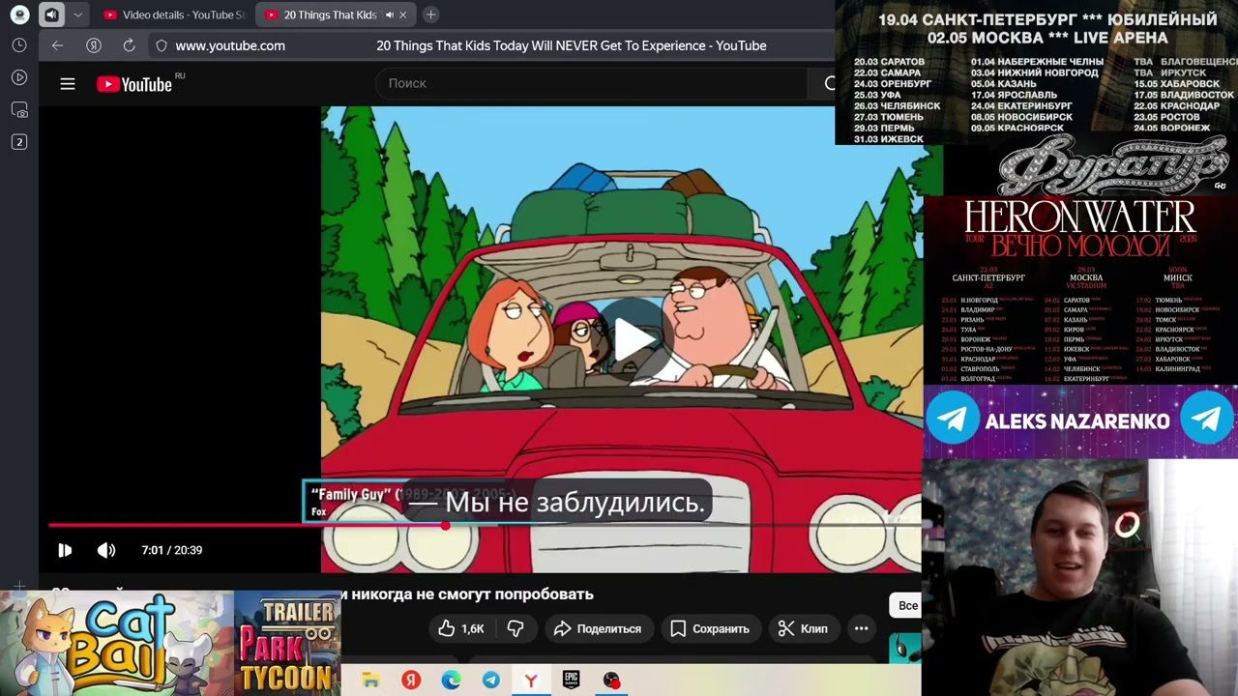Open File Explorer from taskbar
Image resolution: width=1238 pixels, height=696 pixels.
click(x=370, y=681)
